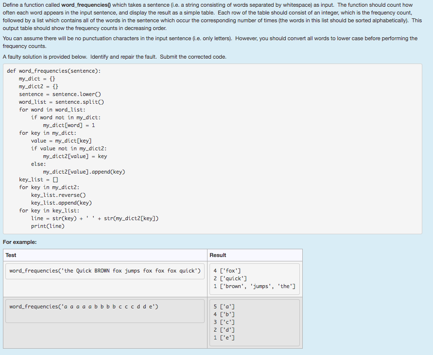This screenshot has width=433, height=355.
Task: Click the 'Test' column header
Action: point(11,255)
